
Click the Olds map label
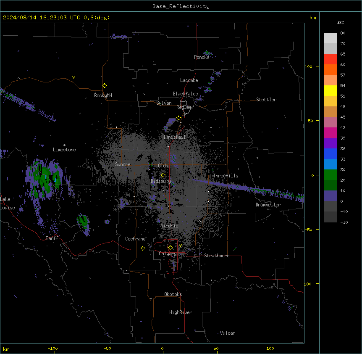(163, 166)
